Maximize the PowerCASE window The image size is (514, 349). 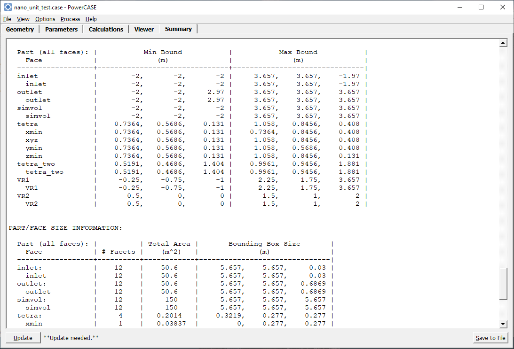click(x=481, y=8)
